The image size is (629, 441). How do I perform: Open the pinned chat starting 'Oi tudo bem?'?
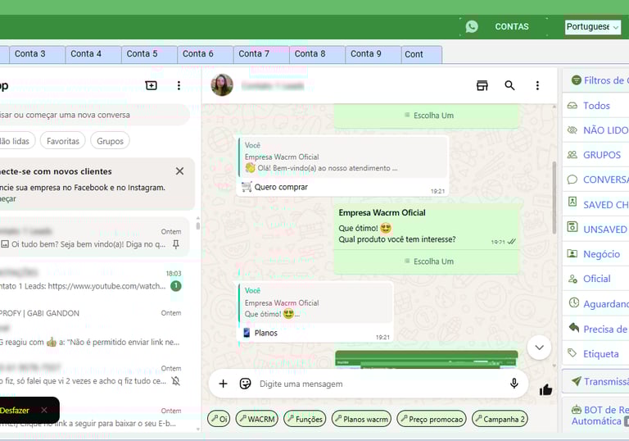pos(94,238)
